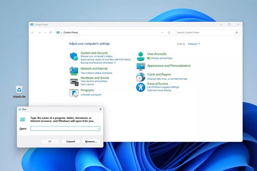Click Browse... in the Run dialog
The image size is (257, 171).
click(x=91, y=142)
